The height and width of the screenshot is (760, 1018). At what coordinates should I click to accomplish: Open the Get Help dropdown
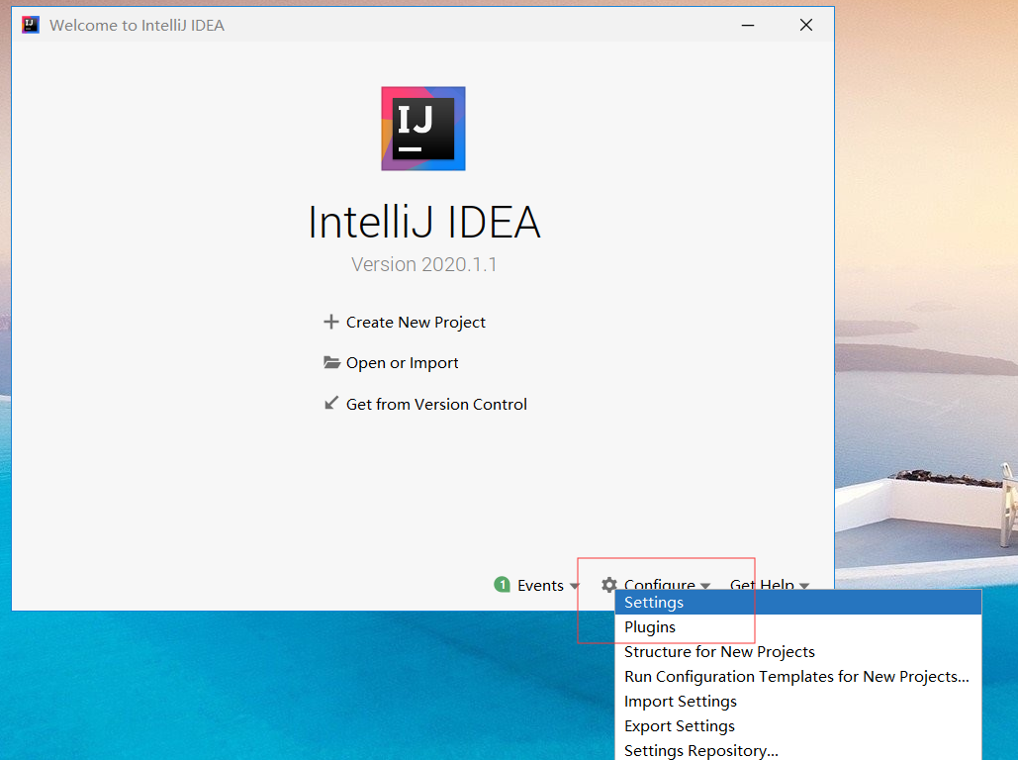point(769,585)
